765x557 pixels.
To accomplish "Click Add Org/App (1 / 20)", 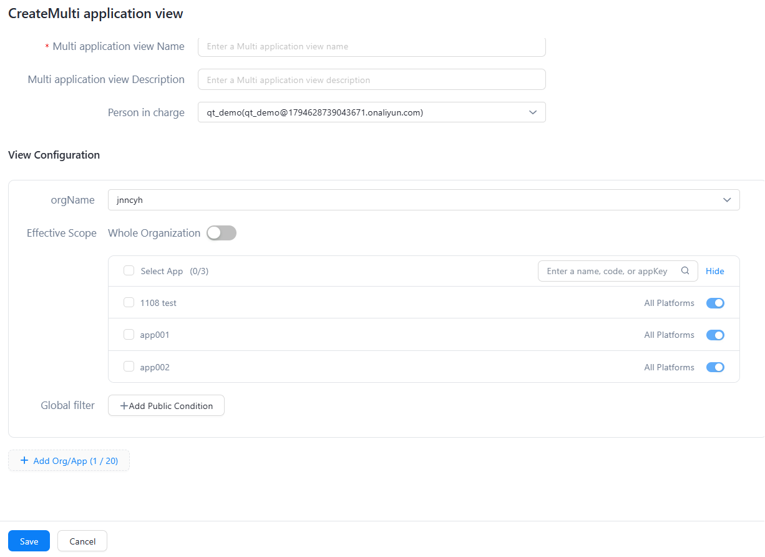I will [69, 461].
